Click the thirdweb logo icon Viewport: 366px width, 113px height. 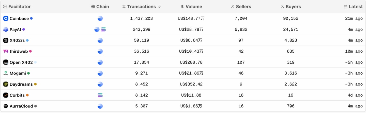pyautogui.click(x=6, y=51)
